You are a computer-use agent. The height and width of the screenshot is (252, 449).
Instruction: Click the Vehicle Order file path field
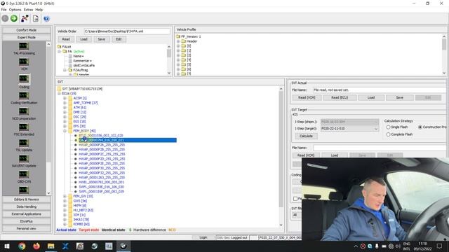[127, 31]
